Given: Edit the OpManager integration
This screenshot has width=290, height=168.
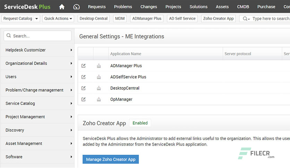Looking at the screenshot, I should coord(83,99).
